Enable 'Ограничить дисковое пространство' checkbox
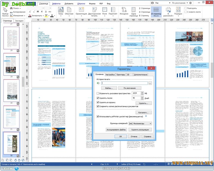214x171 pixels. (x=98, y=93)
